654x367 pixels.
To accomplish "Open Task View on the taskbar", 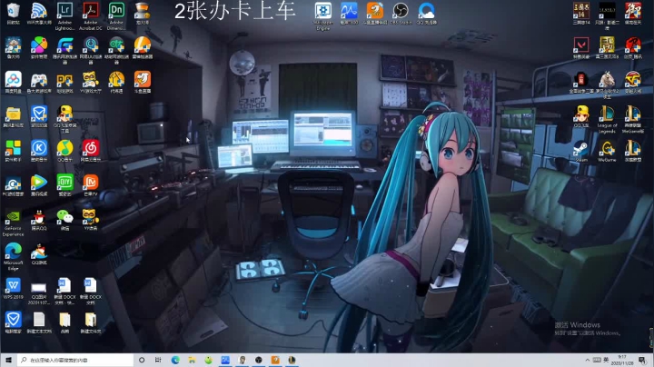I will pyautogui.click(x=158, y=360).
